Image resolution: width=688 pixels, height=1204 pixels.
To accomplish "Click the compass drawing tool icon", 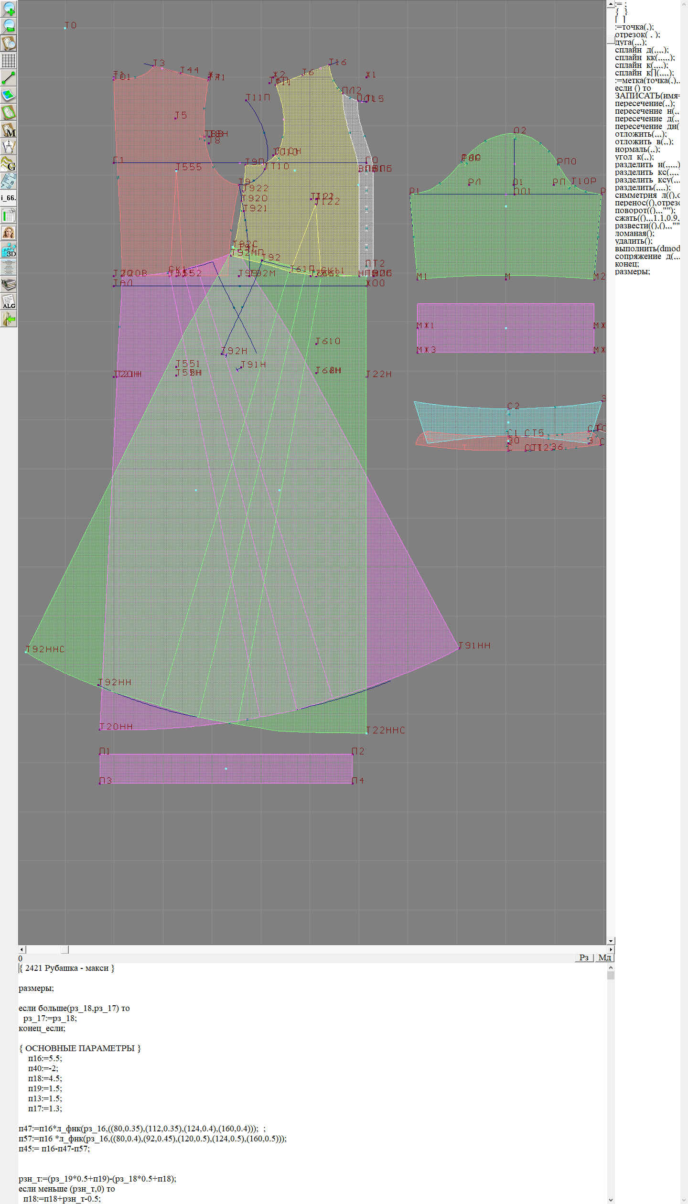I will (9, 147).
